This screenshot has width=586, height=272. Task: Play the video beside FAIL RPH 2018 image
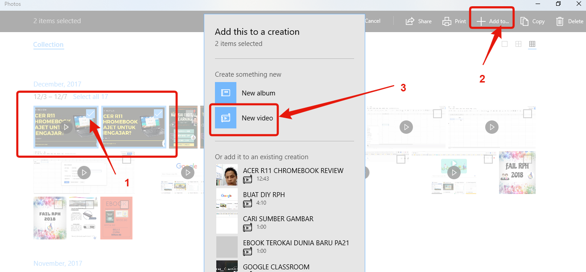[454, 173]
